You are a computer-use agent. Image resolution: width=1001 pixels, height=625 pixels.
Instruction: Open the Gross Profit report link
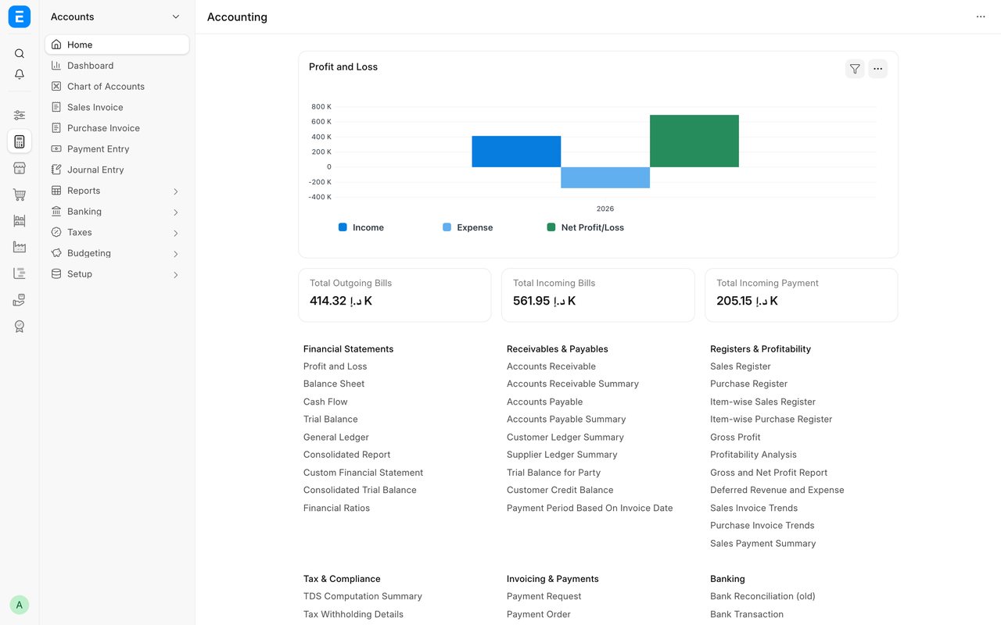click(735, 437)
